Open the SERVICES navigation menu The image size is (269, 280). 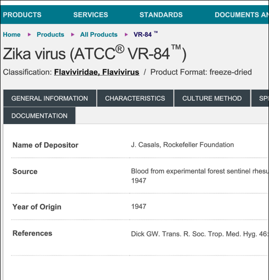(91, 15)
